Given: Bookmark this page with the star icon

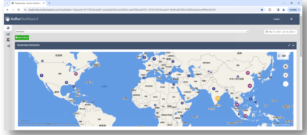Looking at the screenshot, I should point(262,10).
